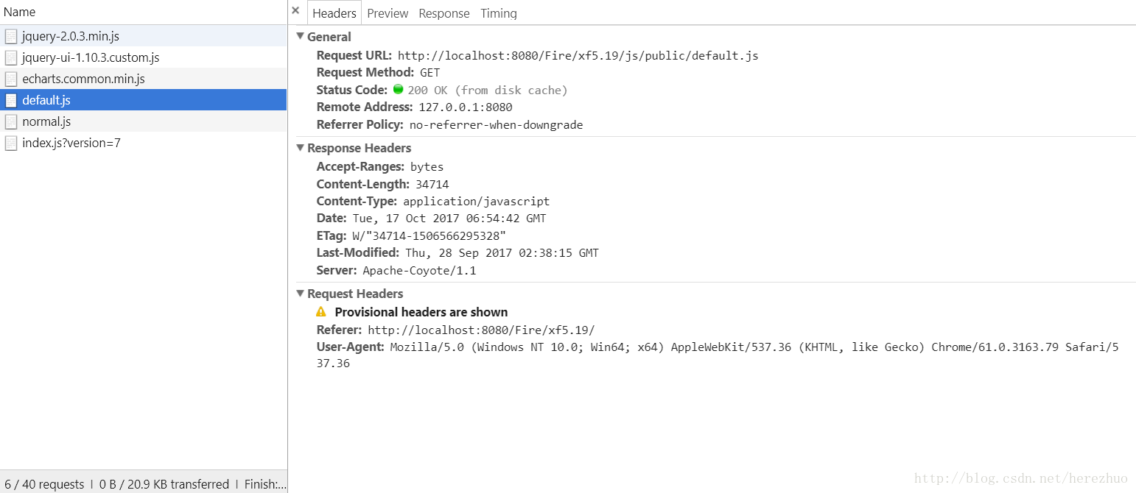The width and height of the screenshot is (1136, 493).
Task: Open the Response tab
Action: 444,13
